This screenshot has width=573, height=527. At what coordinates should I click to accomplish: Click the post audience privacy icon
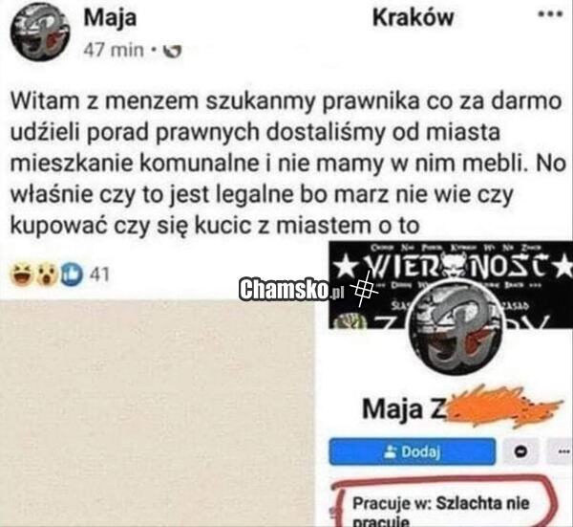[171, 52]
